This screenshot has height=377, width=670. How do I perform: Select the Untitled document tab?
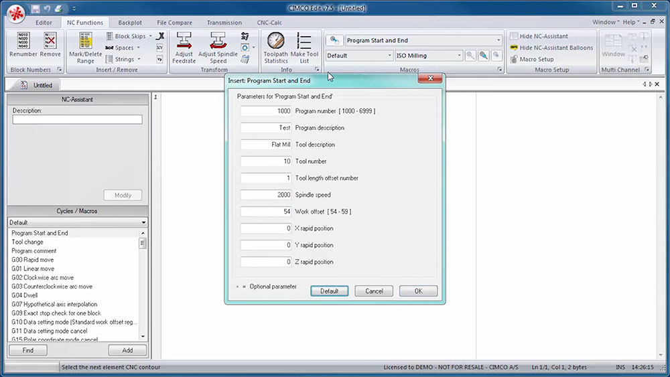pyautogui.click(x=37, y=86)
